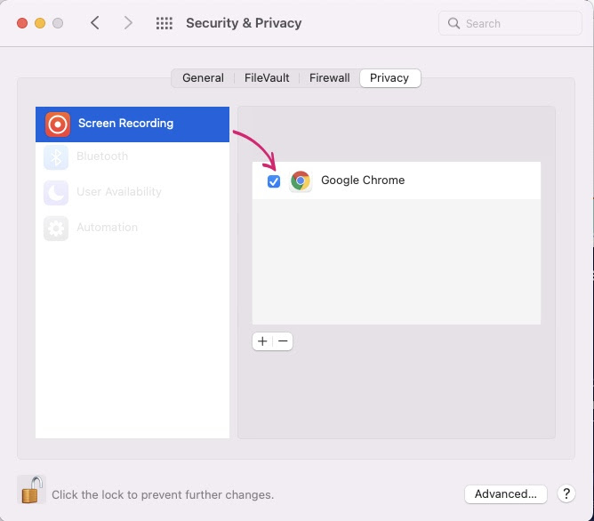Click the padlock to prevent changes
This screenshot has height=521, width=594.
(x=31, y=490)
